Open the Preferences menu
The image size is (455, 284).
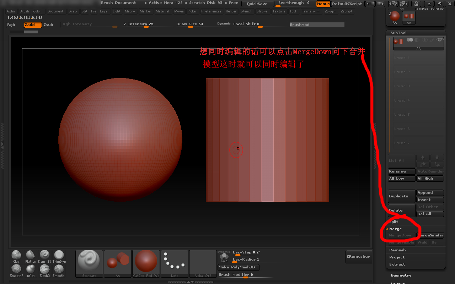[211, 11]
